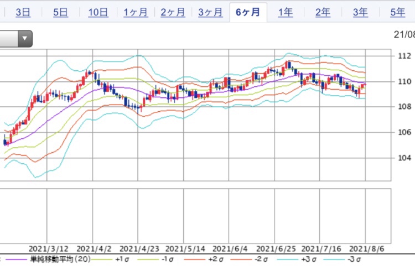Switch chart period to 5日
415x270 pixels.
pyautogui.click(x=60, y=12)
